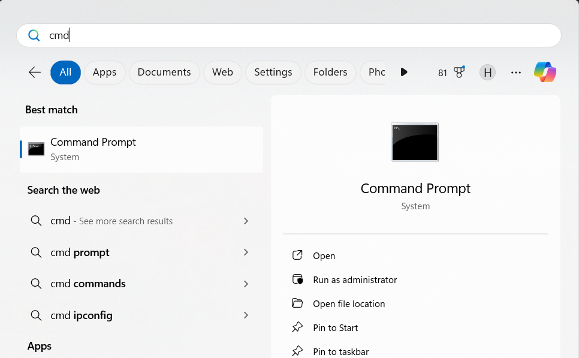Expand the cmd commands chevron
Screen dimensions: 579x358
click(246, 284)
